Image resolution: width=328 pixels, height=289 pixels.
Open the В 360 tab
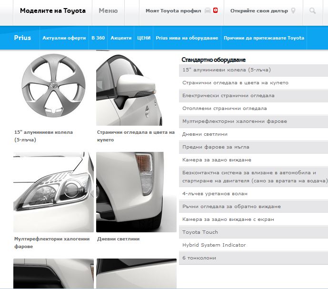tap(98, 38)
